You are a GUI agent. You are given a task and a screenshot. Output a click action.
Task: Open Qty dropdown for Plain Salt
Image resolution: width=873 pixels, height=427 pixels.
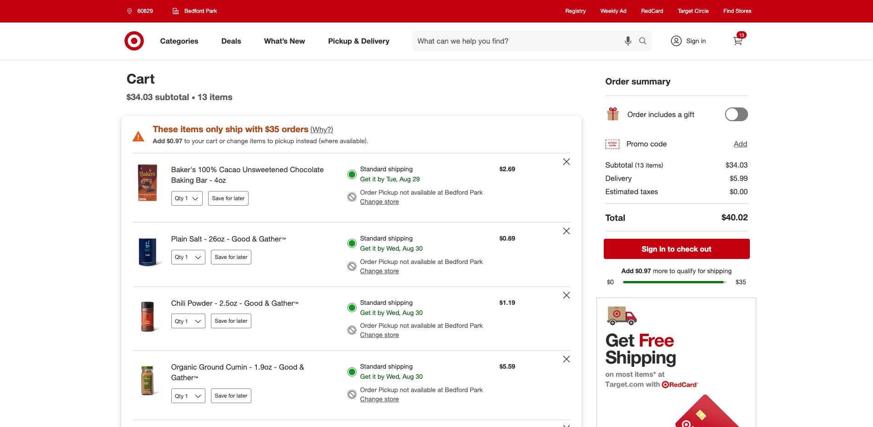click(188, 257)
